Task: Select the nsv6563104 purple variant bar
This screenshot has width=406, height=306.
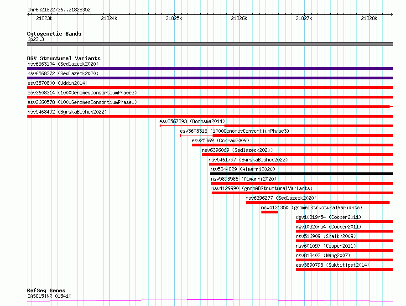Action: [210, 68]
